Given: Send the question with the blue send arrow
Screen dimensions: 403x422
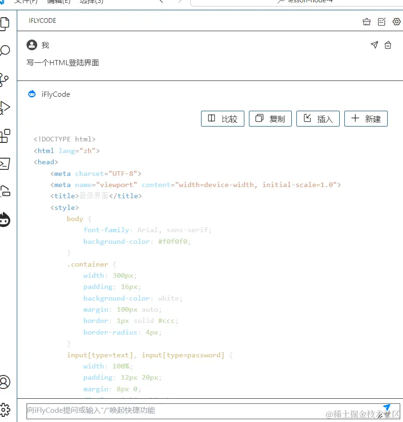Looking at the screenshot, I should 387,408.
